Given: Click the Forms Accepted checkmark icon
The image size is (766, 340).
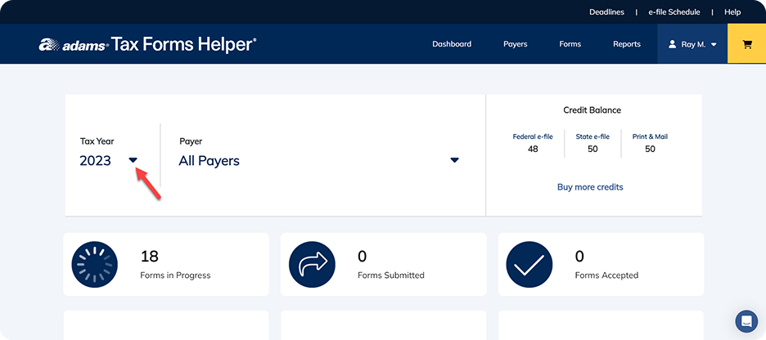Looking at the screenshot, I should point(529,264).
